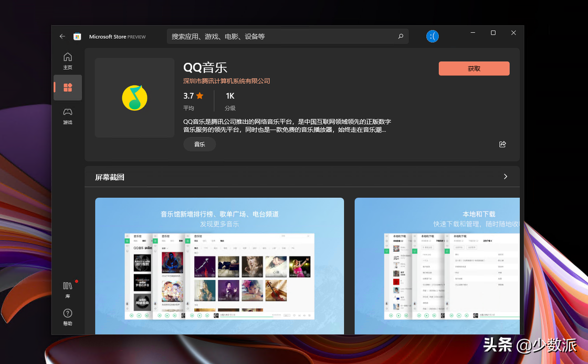This screenshot has height=364, width=588.
Task: Click the QQ音乐 app title
Action: click(205, 68)
